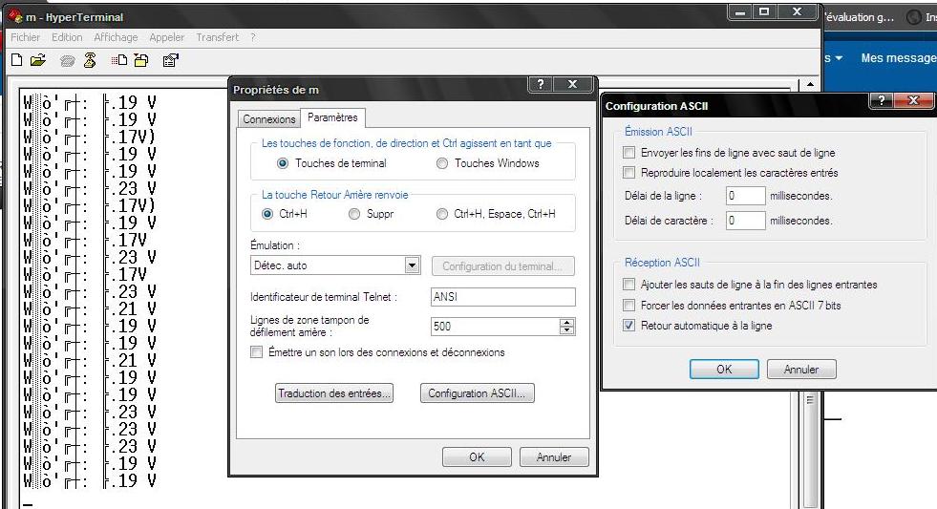Cancel the Configuration ASCII dialog with Annuler
The image size is (937, 509).
click(801, 370)
